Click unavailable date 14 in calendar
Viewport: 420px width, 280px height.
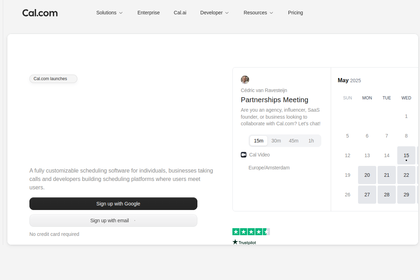click(387, 155)
